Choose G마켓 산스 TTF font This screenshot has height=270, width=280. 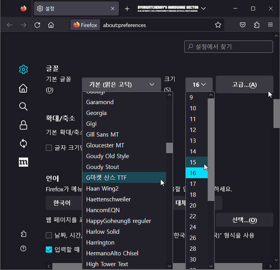click(x=124, y=177)
